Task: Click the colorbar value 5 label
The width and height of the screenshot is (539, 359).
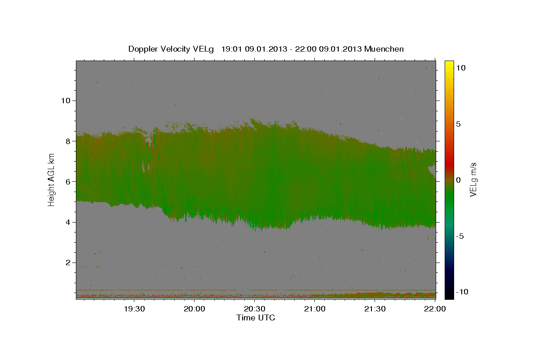Action: coord(459,123)
